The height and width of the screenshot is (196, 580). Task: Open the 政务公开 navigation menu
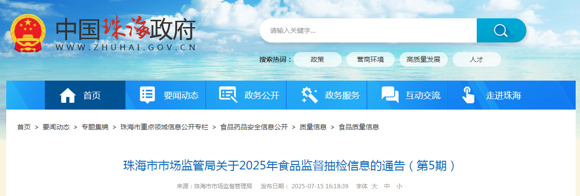pyautogui.click(x=246, y=95)
